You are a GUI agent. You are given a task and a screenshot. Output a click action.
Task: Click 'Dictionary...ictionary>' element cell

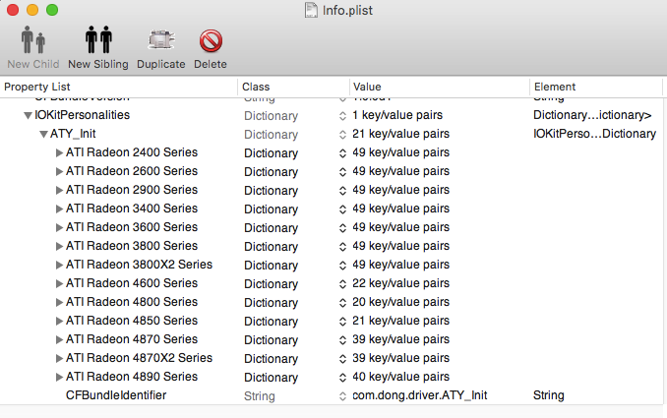point(592,115)
